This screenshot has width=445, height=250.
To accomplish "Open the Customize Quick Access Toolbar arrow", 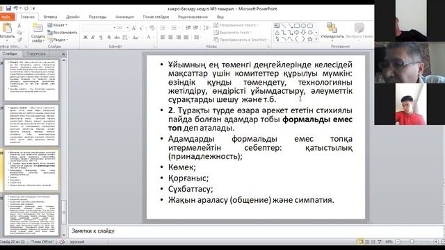I will click(x=34, y=8).
